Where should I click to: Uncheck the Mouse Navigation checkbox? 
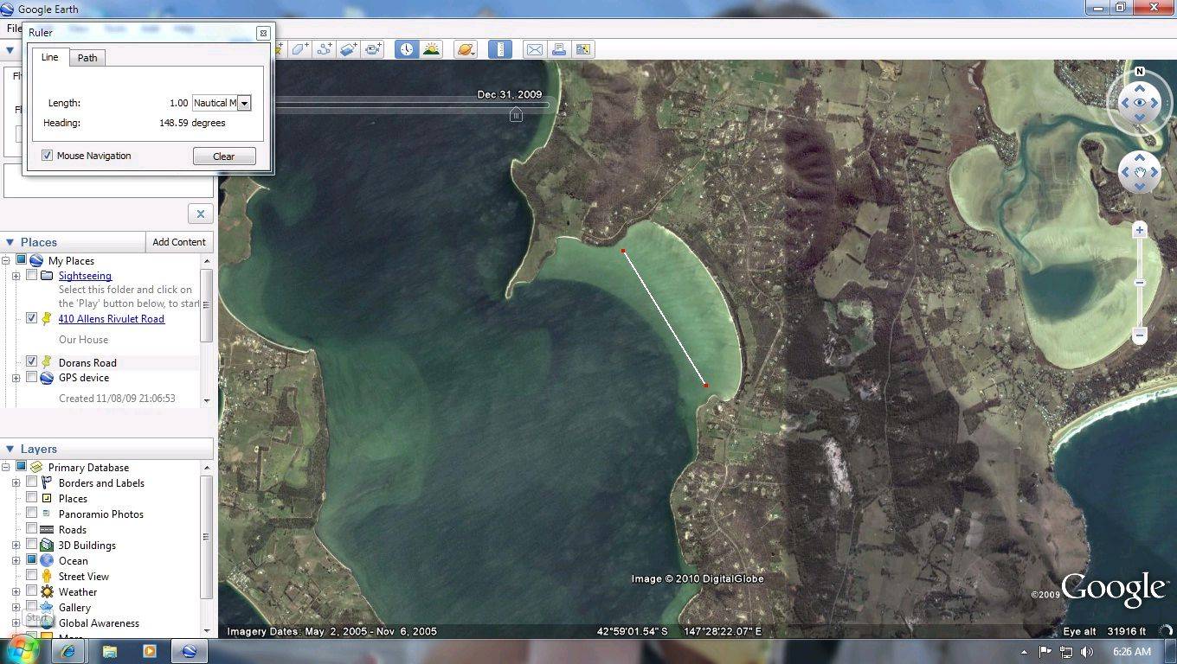pos(48,156)
